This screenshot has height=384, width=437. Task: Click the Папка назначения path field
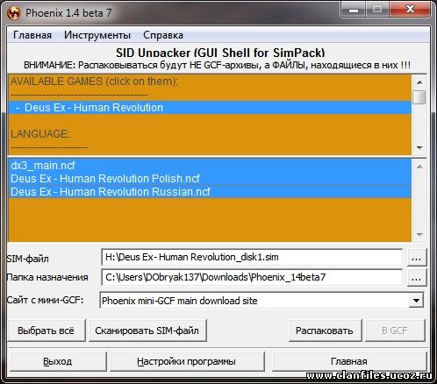coord(252,277)
